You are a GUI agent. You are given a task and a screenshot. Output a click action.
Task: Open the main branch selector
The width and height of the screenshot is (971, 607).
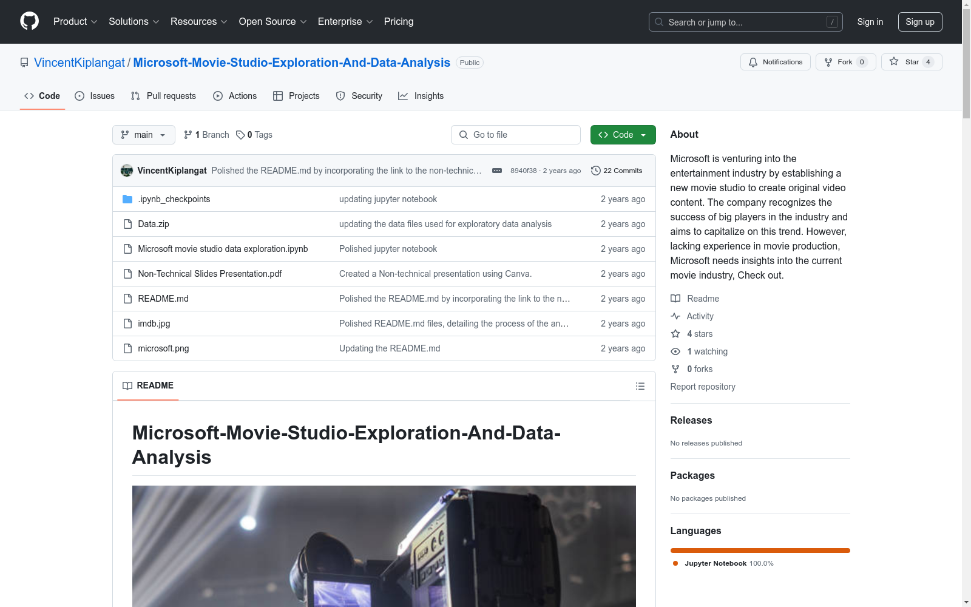[144, 135]
